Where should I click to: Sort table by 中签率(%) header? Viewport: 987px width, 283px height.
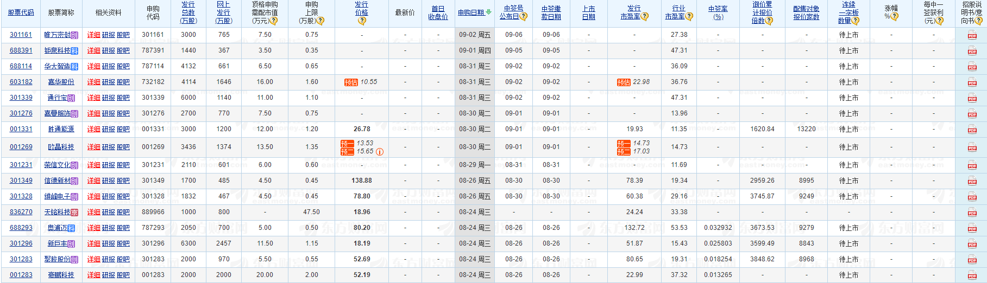click(x=718, y=12)
